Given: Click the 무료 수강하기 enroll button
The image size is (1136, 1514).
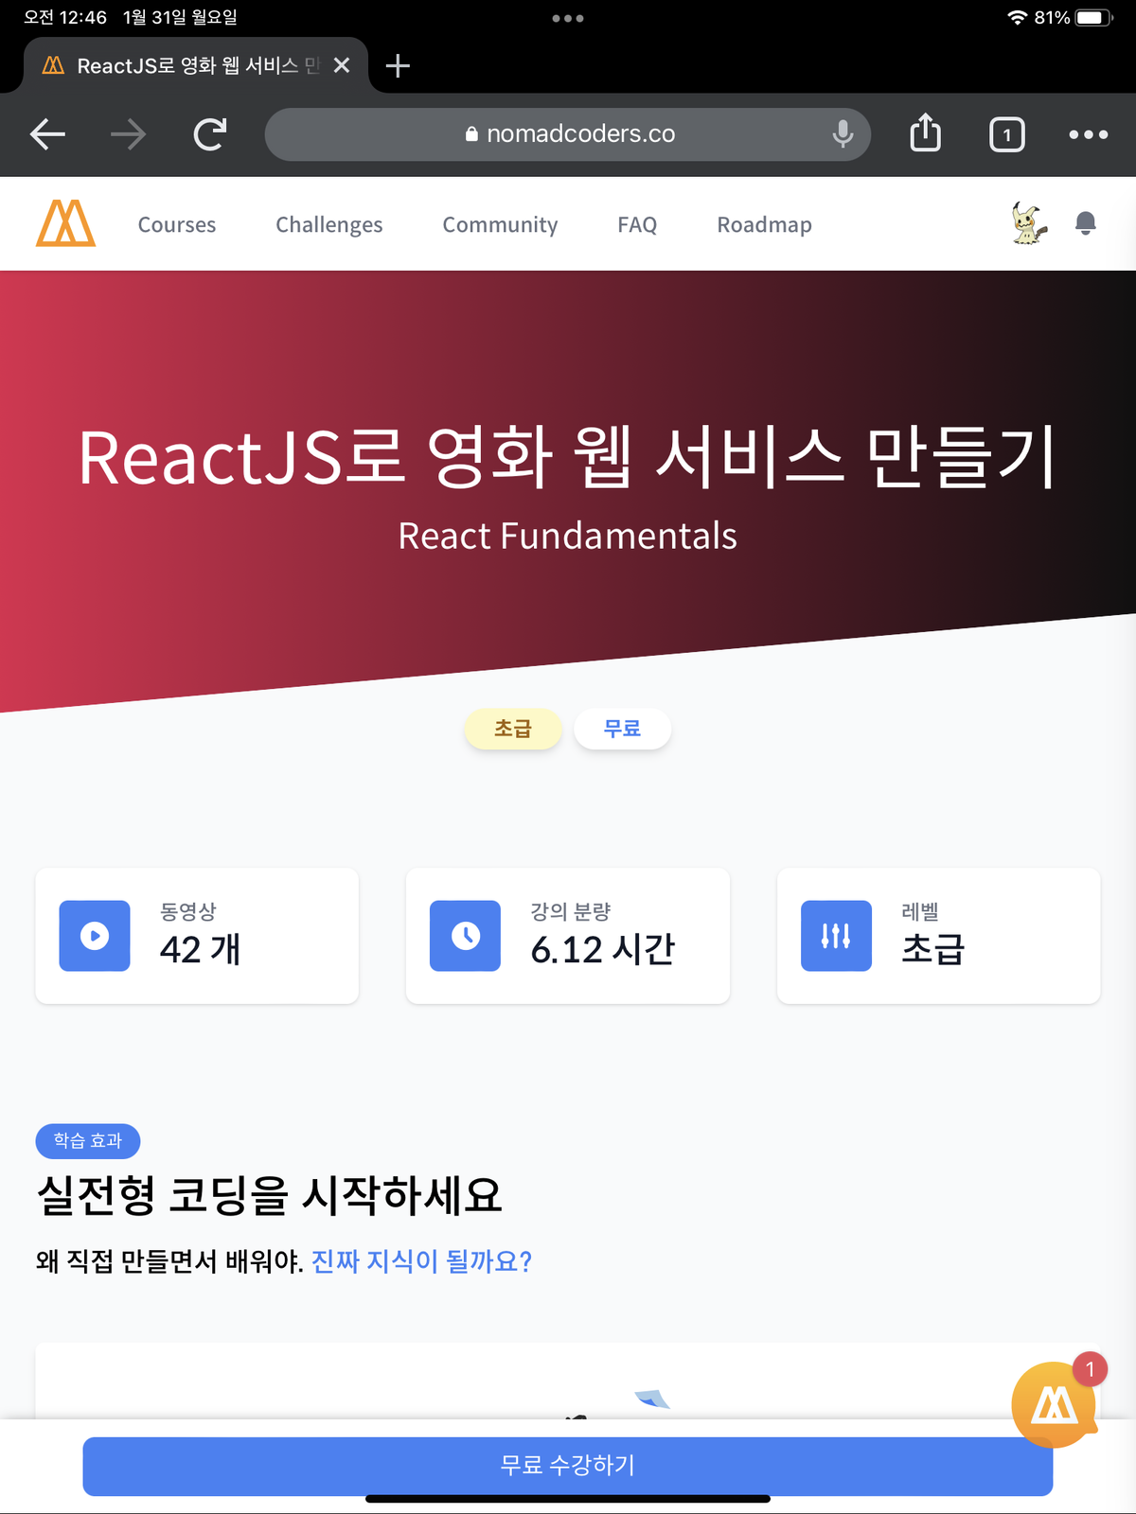Looking at the screenshot, I should pyautogui.click(x=568, y=1466).
